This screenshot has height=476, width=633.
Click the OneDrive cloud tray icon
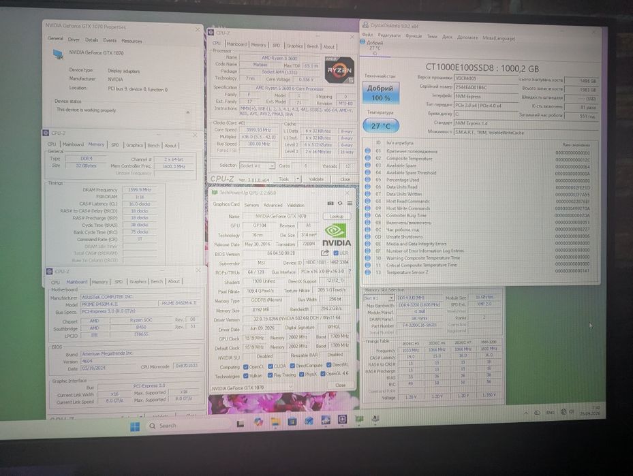coord(538,413)
